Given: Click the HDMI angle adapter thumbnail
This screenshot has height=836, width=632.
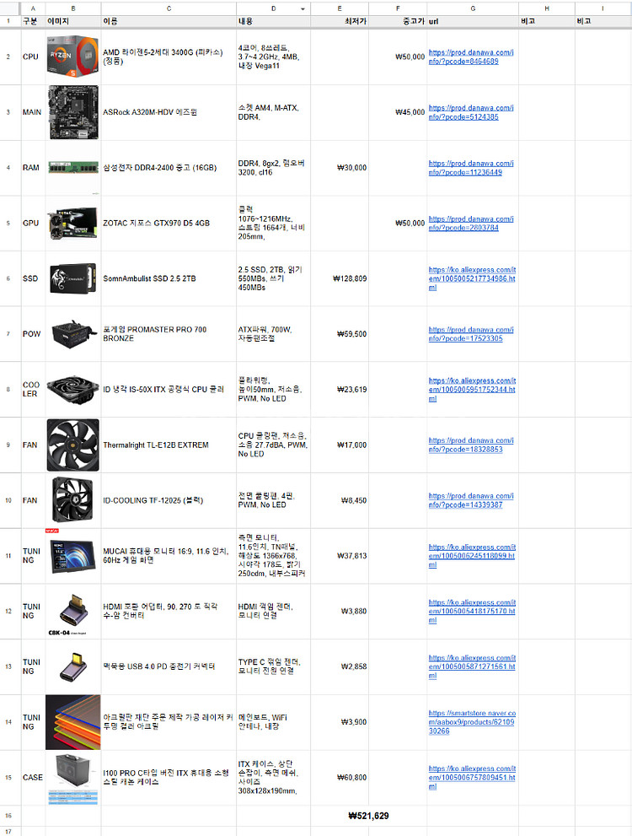Looking at the screenshot, I should (73, 610).
